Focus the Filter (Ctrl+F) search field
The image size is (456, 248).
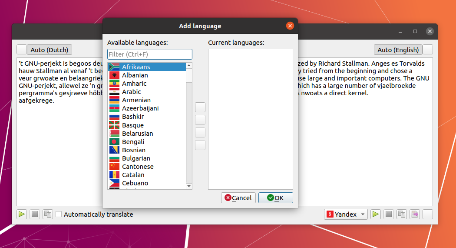point(149,54)
